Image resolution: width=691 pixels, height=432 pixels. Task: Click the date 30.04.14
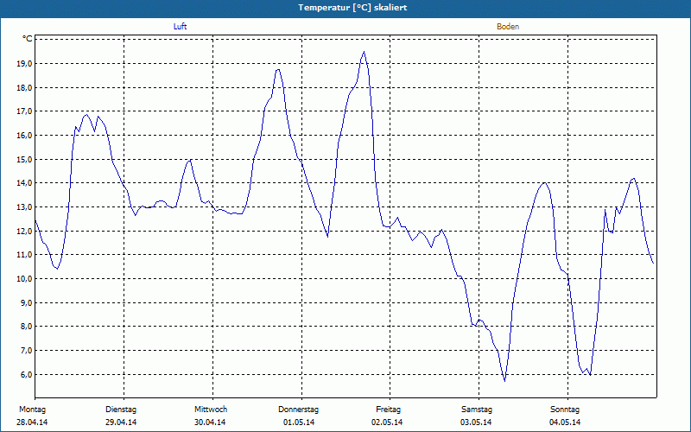click(x=210, y=422)
